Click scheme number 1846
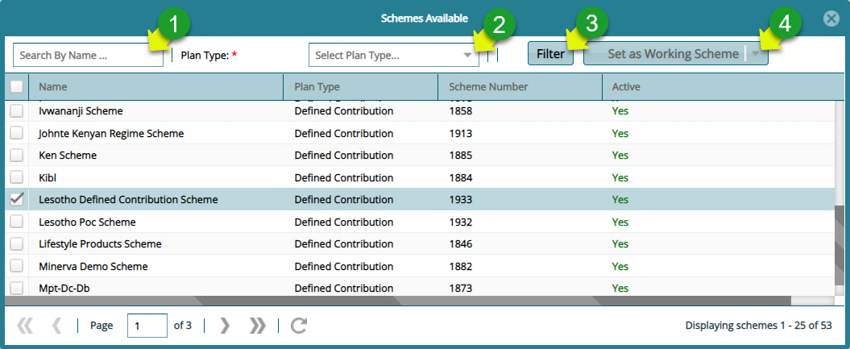Viewport: 850px width, 349px height. point(461,244)
